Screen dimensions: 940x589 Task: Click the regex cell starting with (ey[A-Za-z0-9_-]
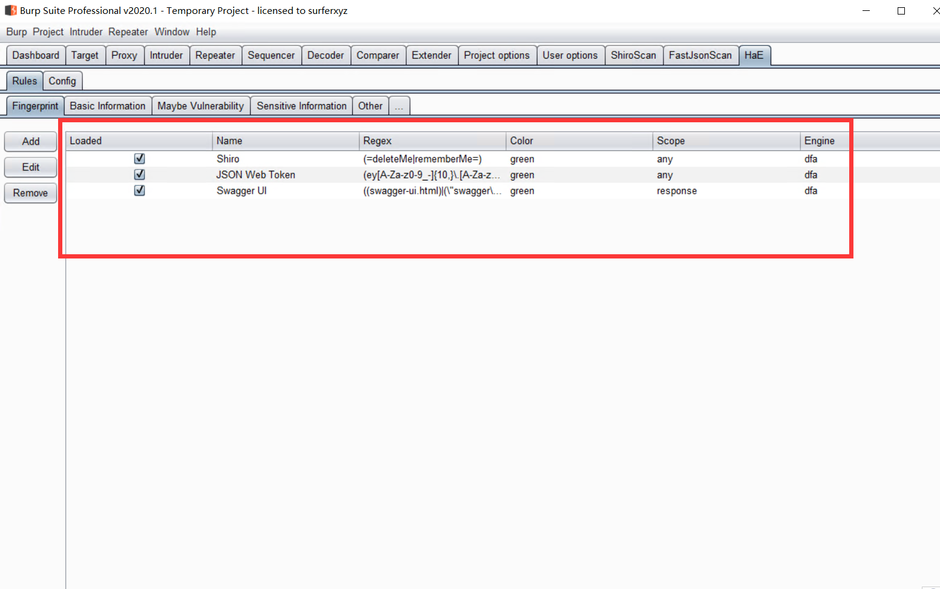pyautogui.click(x=433, y=174)
